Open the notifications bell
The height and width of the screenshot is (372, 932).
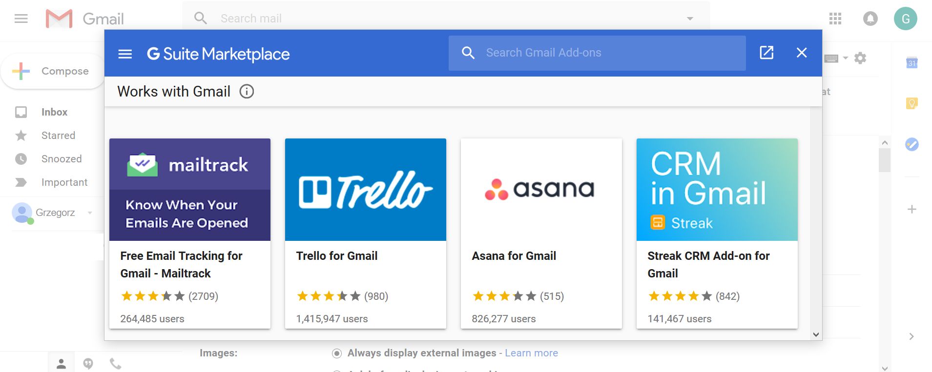tap(870, 19)
